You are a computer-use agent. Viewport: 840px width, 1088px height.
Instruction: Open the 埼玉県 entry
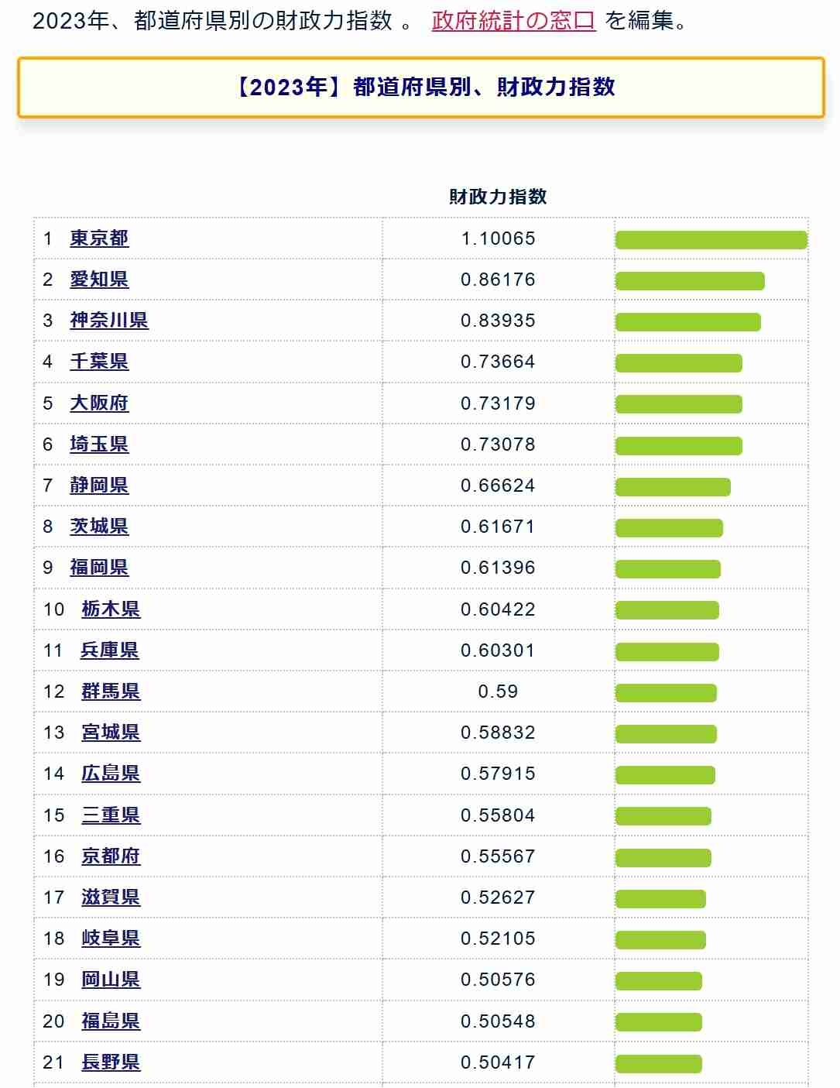99,444
